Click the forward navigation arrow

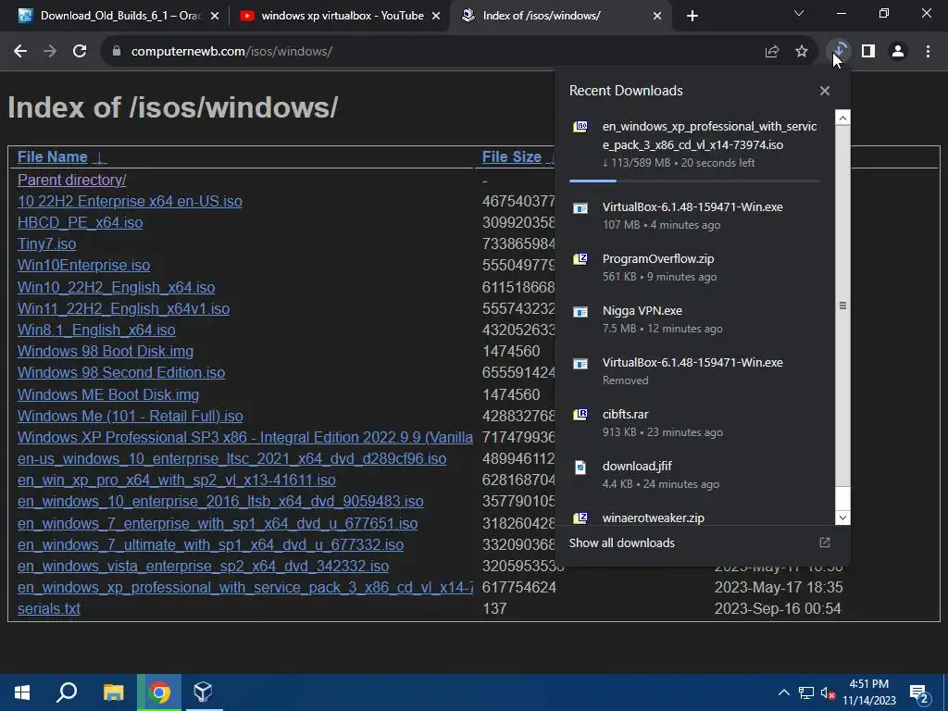(x=50, y=52)
